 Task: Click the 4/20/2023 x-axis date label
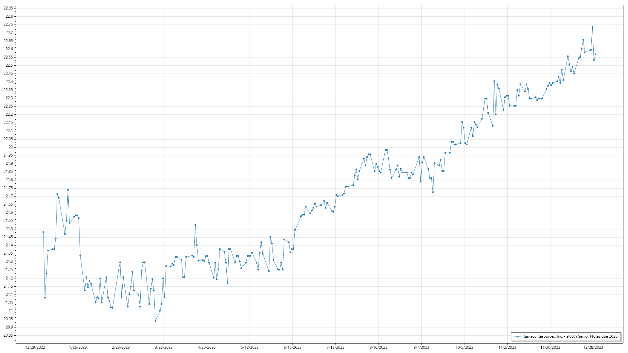pyautogui.click(x=207, y=347)
